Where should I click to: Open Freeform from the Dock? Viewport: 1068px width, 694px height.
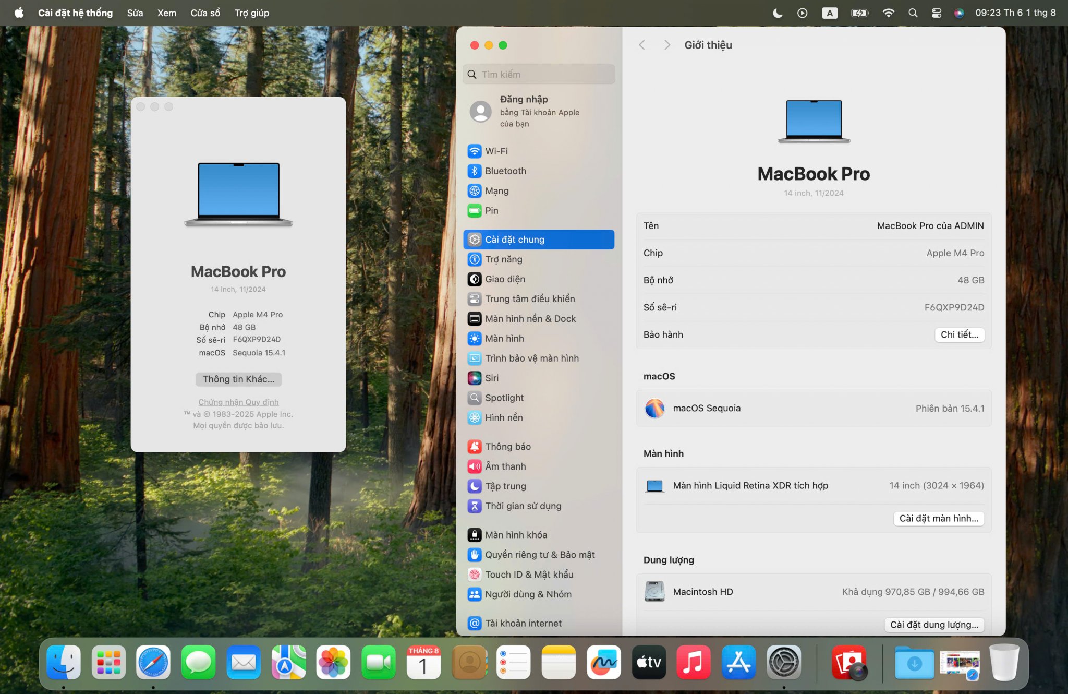[603, 662]
